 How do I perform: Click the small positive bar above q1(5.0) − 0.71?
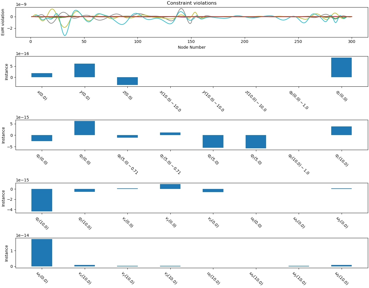coord(170,134)
